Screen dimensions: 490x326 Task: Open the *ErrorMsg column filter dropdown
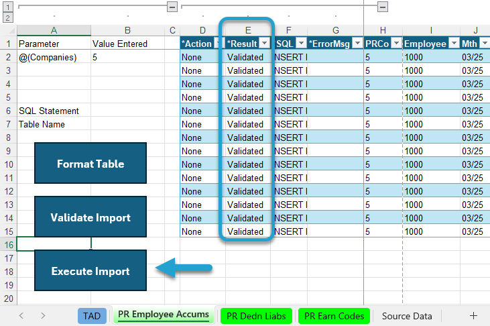pos(357,43)
